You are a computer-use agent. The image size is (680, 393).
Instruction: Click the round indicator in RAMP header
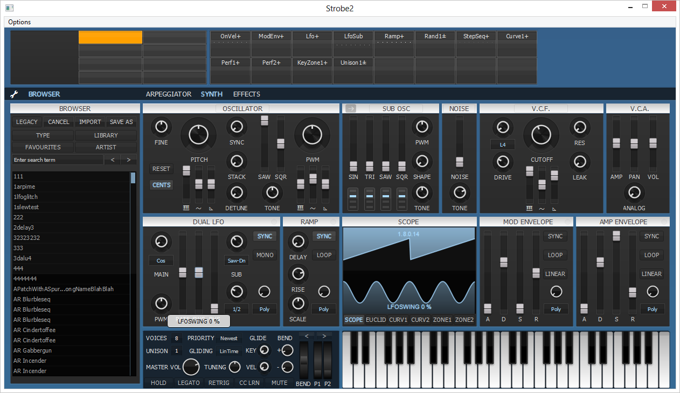334,222
